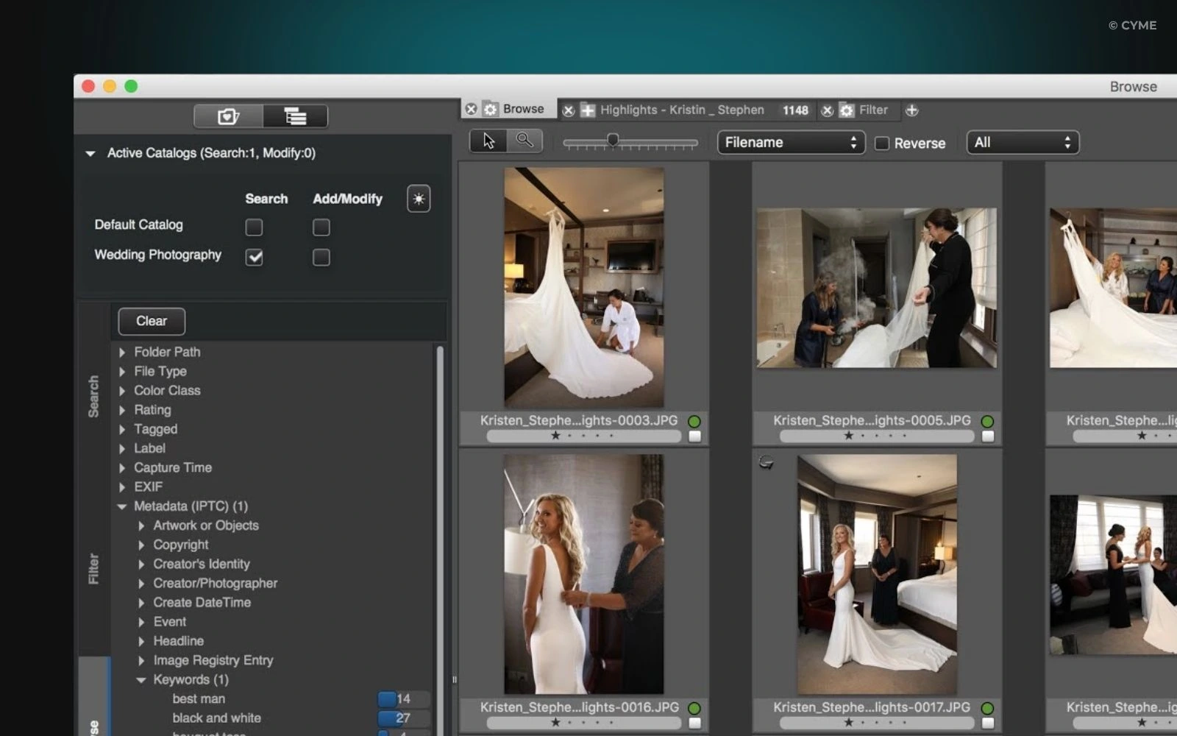Close the Filter tab with its X icon
This screenshot has height=736, width=1177.
(x=828, y=110)
